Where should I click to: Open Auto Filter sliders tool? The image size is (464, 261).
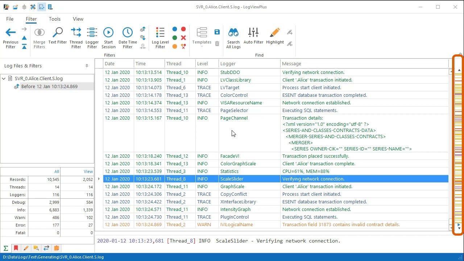click(253, 36)
